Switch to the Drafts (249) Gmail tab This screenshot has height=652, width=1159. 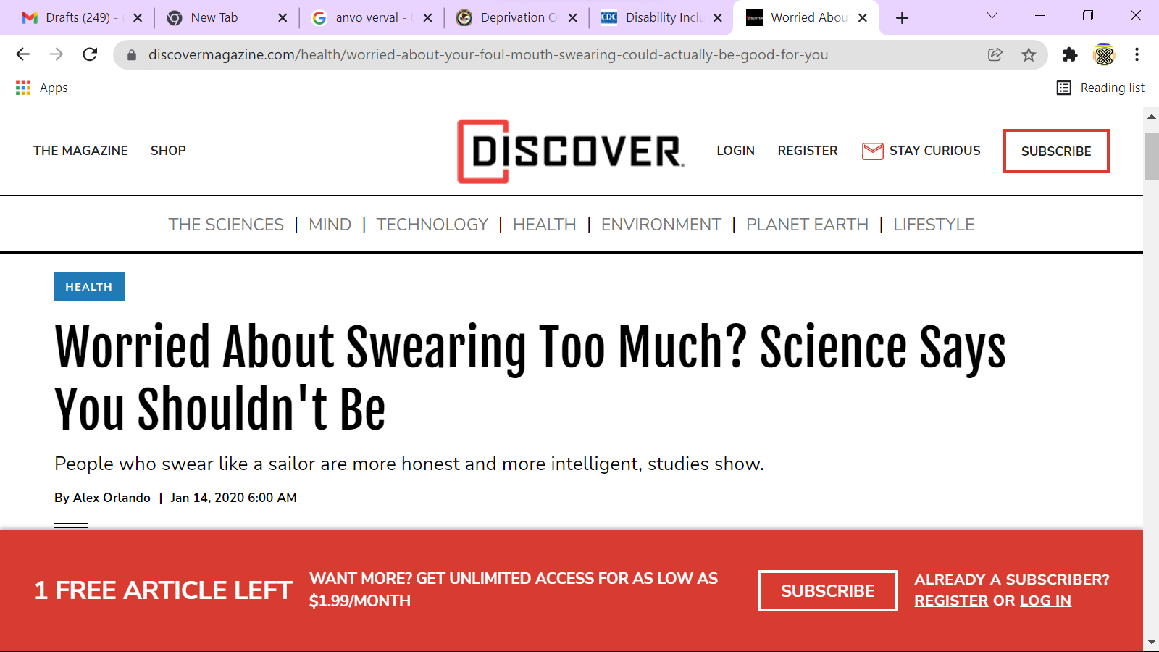77,17
